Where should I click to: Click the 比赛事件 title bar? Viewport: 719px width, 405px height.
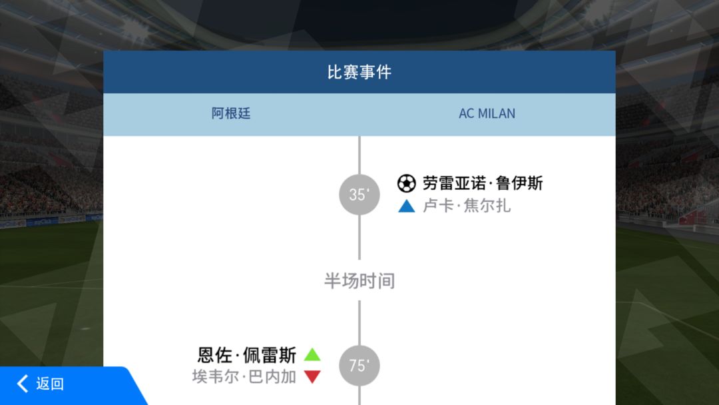click(359, 72)
